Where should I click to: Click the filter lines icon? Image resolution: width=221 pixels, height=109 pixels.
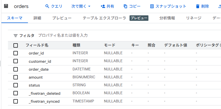16,36
